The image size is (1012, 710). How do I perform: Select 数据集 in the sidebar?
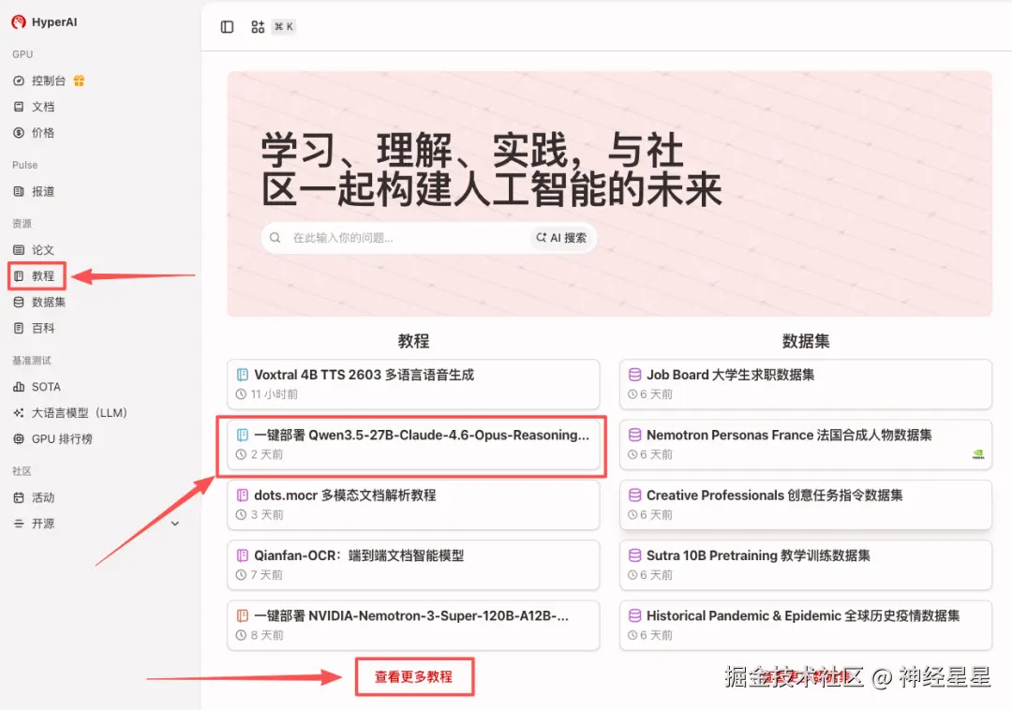[x=49, y=303]
